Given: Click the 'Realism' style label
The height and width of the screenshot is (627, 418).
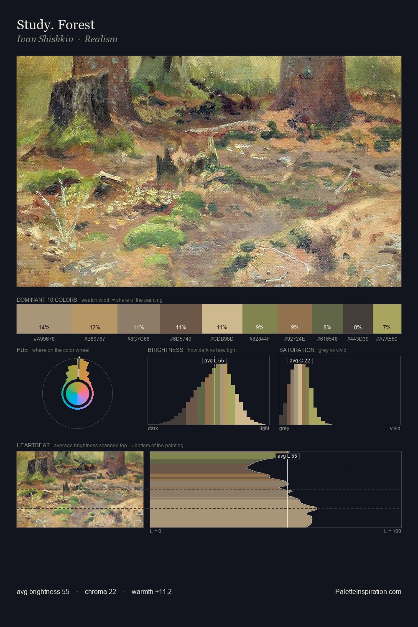Looking at the screenshot, I should 101,39.
